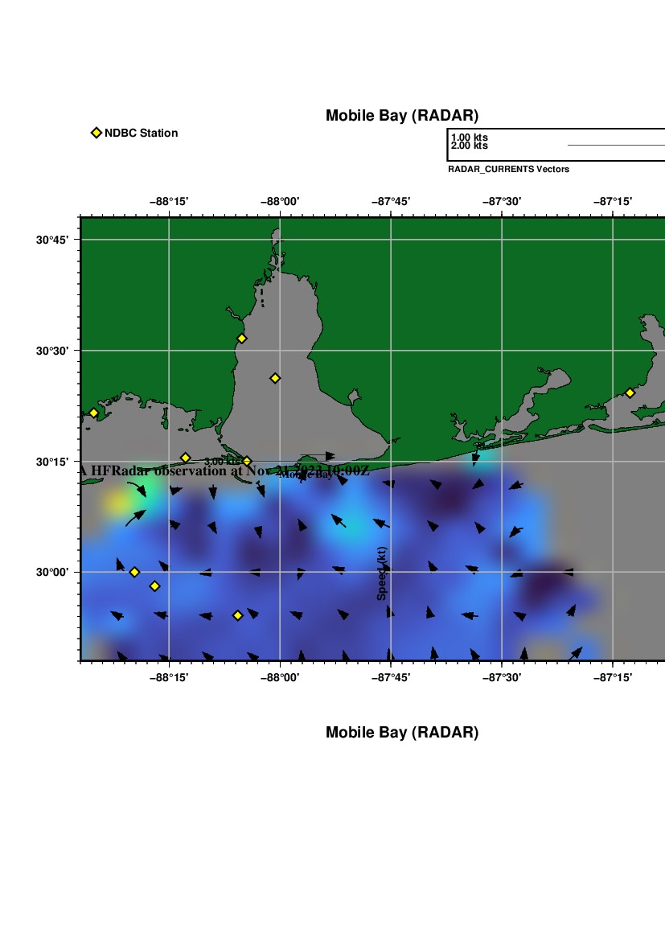Click the yellow diamond in the NDBC Station legend
Screen dimensions: 665x941
coord(96,133)
